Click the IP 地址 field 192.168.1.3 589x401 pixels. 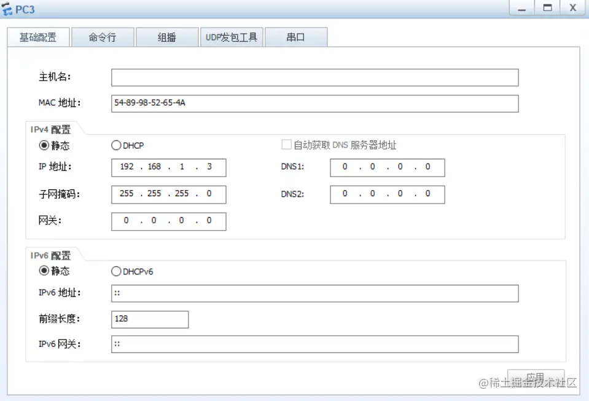point(169,167)
